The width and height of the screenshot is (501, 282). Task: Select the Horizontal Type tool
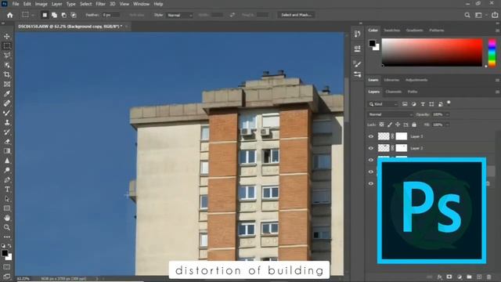pos(7,190)
